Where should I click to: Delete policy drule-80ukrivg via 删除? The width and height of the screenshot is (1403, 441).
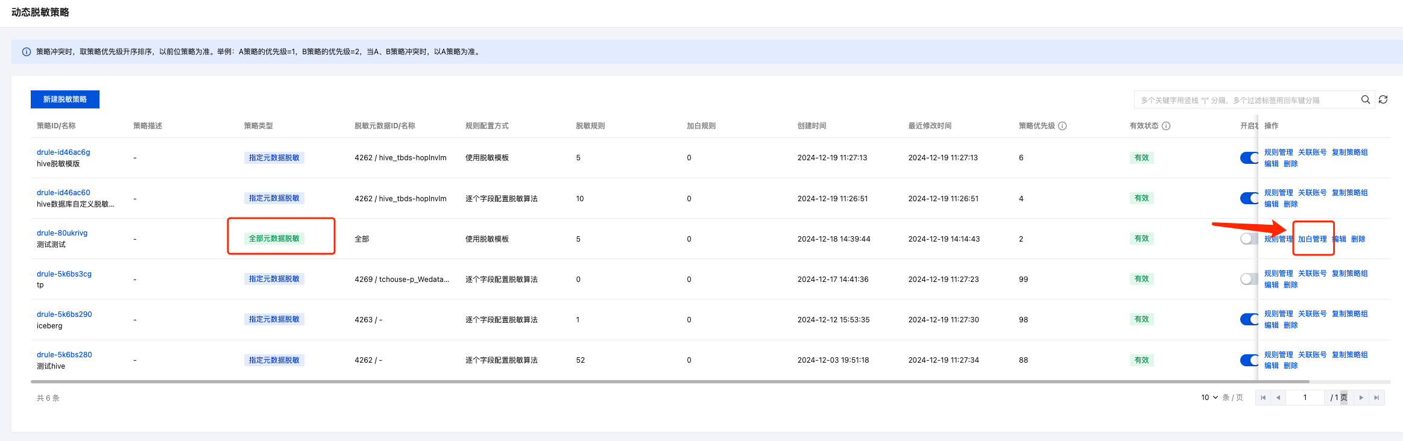pyautogui.click(x=1358, y=239)
